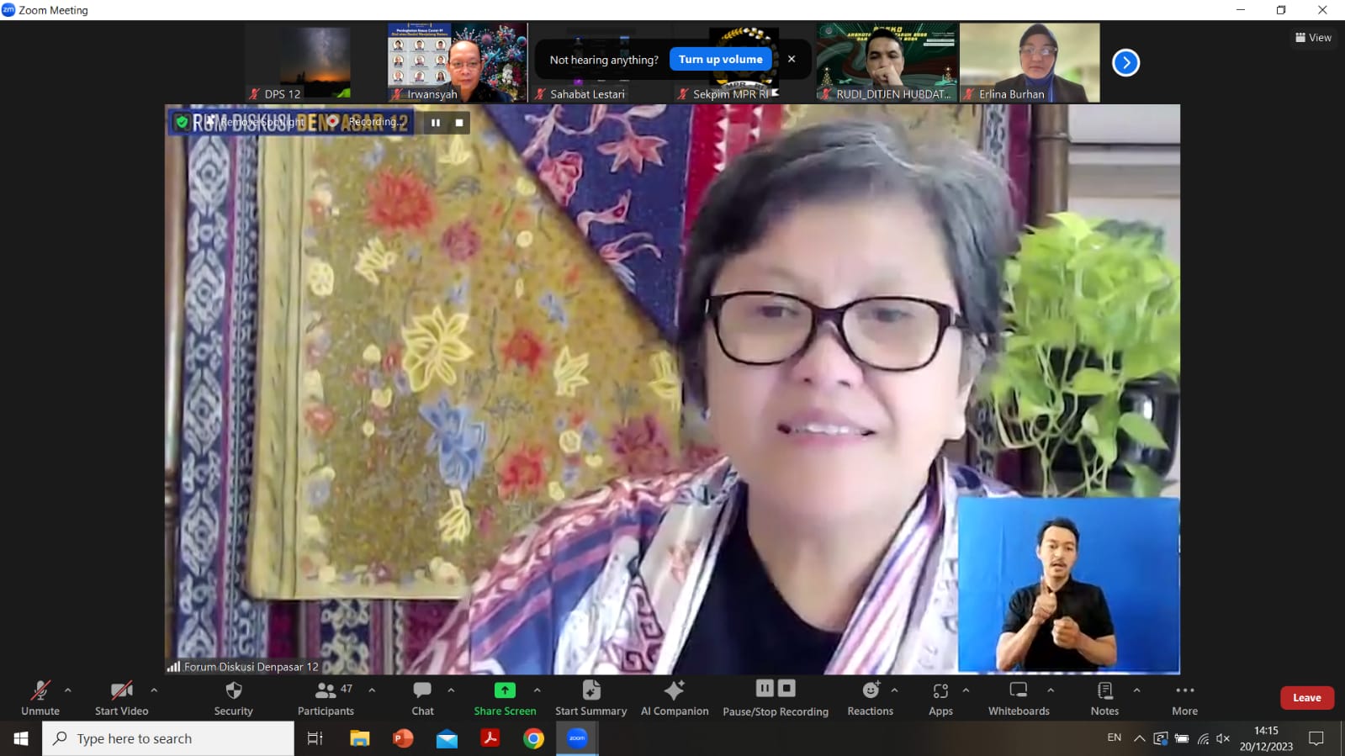1345x756 pixels.
Task: Open the Chat panel
Action: coord(422,697)
